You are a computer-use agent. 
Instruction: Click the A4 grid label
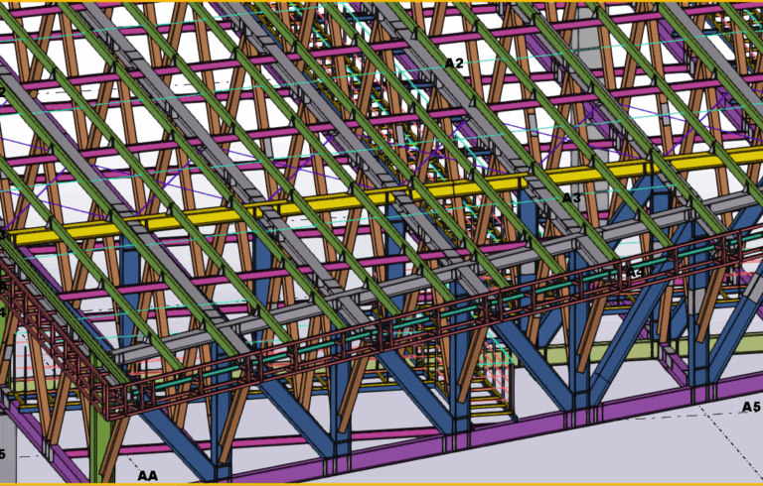[634, 272]
